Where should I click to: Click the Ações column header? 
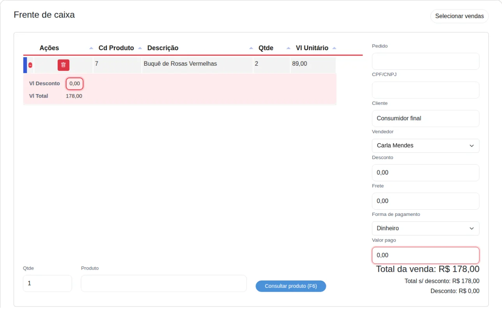(49, 48)
